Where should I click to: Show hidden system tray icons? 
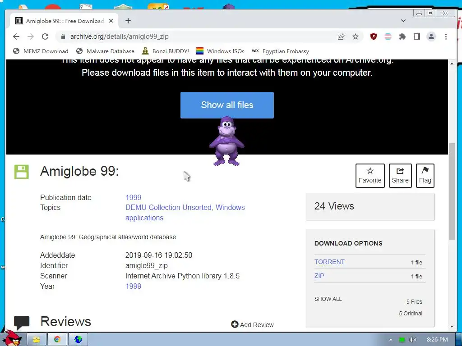(391, 340)
